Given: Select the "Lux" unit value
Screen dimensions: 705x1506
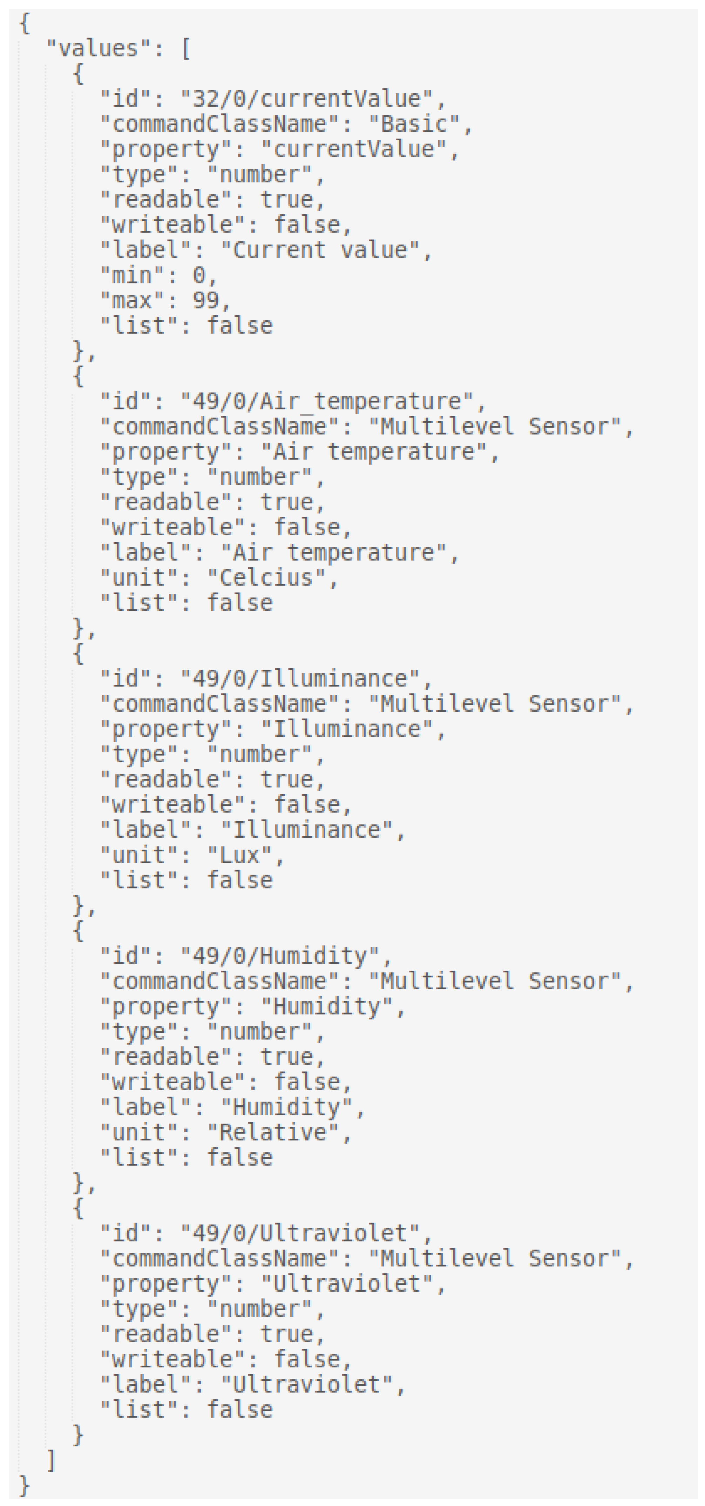Looking at the screenshot, I should click(x=239, y=855).
